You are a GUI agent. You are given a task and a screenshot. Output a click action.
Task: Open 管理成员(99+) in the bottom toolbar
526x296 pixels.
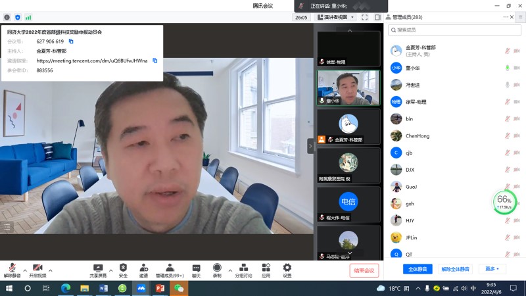tap(170, 270)
